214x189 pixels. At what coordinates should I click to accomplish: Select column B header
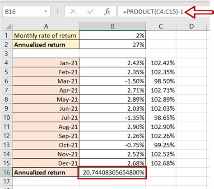112,26
